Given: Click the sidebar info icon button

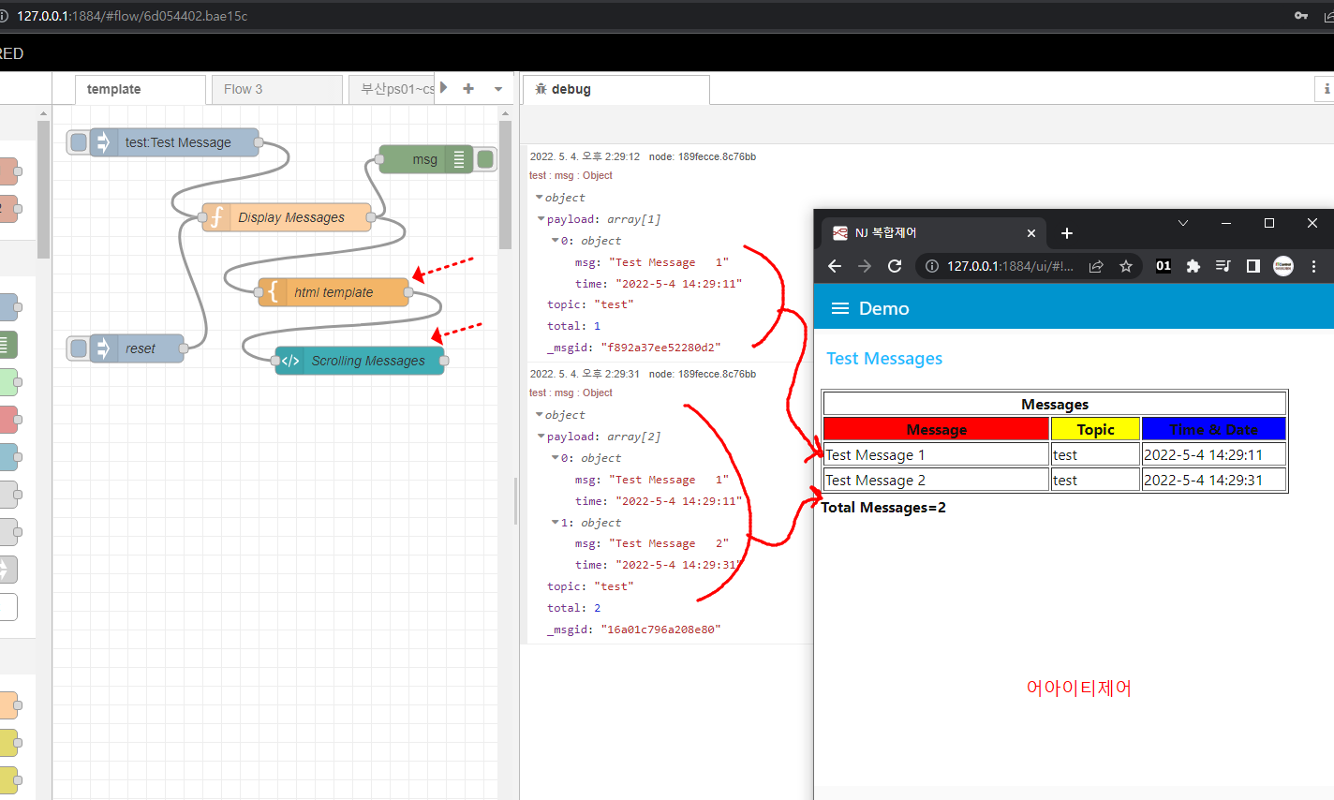Looking at the screenshot, I should (x=1326, y=89).
